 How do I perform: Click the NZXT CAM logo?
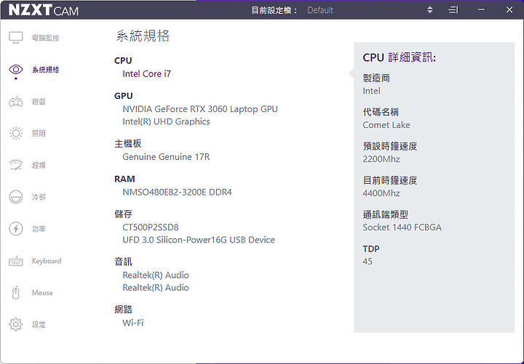tap(44, 10)
